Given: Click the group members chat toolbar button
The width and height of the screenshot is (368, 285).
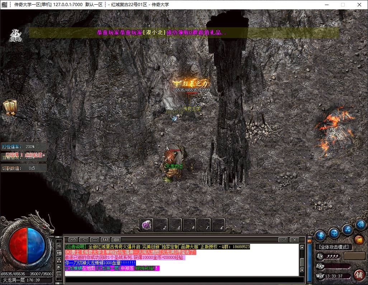Looking at the screenshot, I should point(105,239).
